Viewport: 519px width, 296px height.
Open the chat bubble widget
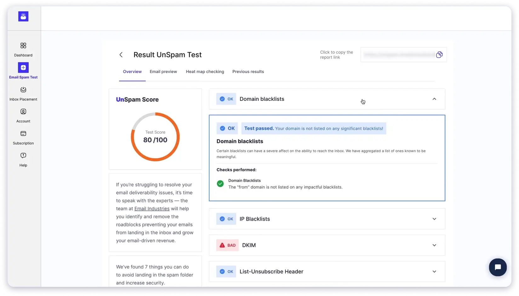pos(498,267)
